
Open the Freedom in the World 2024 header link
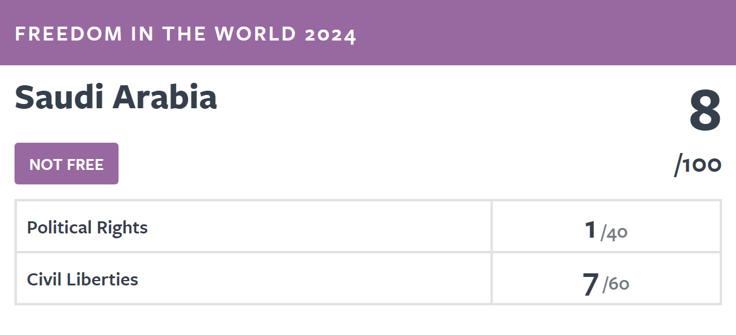coord(186,34)
